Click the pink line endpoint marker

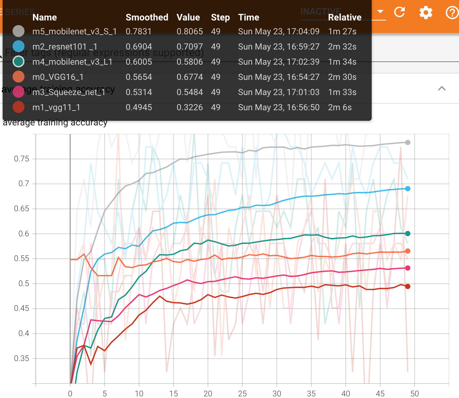(408, 268)
